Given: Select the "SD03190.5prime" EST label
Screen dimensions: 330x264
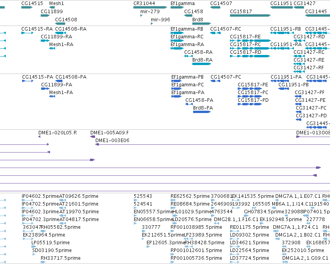Looking at the screenshot, I should (52, 250).
